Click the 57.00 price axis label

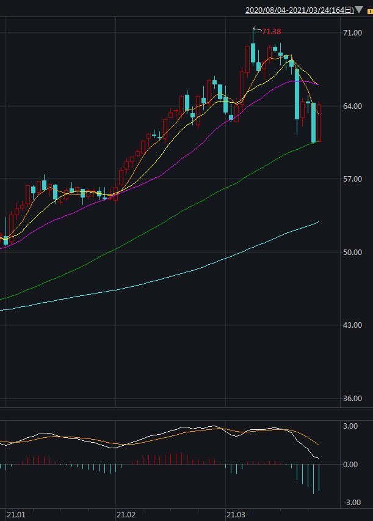[x=352, y=179]
